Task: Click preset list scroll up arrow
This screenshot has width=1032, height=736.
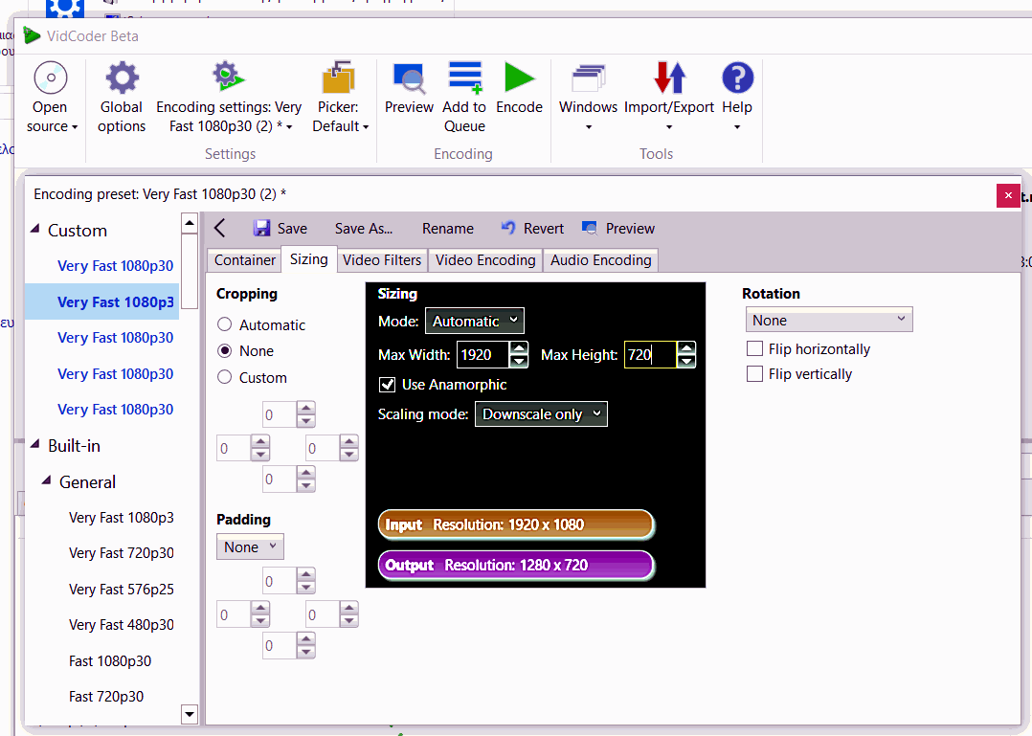Action: tap(189, 224)
